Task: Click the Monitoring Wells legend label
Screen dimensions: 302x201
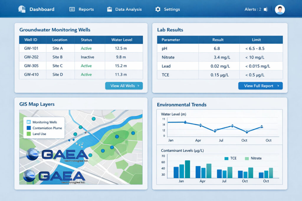Action: (x=45, y=122)
